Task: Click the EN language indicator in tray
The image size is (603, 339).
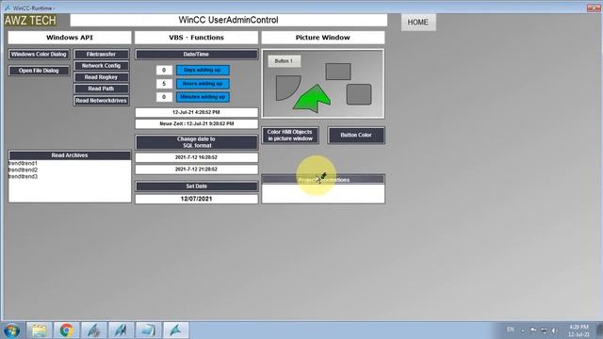Action: tap(511, 330)
